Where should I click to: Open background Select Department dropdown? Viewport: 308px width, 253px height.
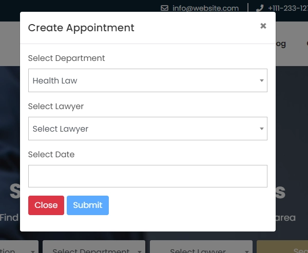coord(94,247)
